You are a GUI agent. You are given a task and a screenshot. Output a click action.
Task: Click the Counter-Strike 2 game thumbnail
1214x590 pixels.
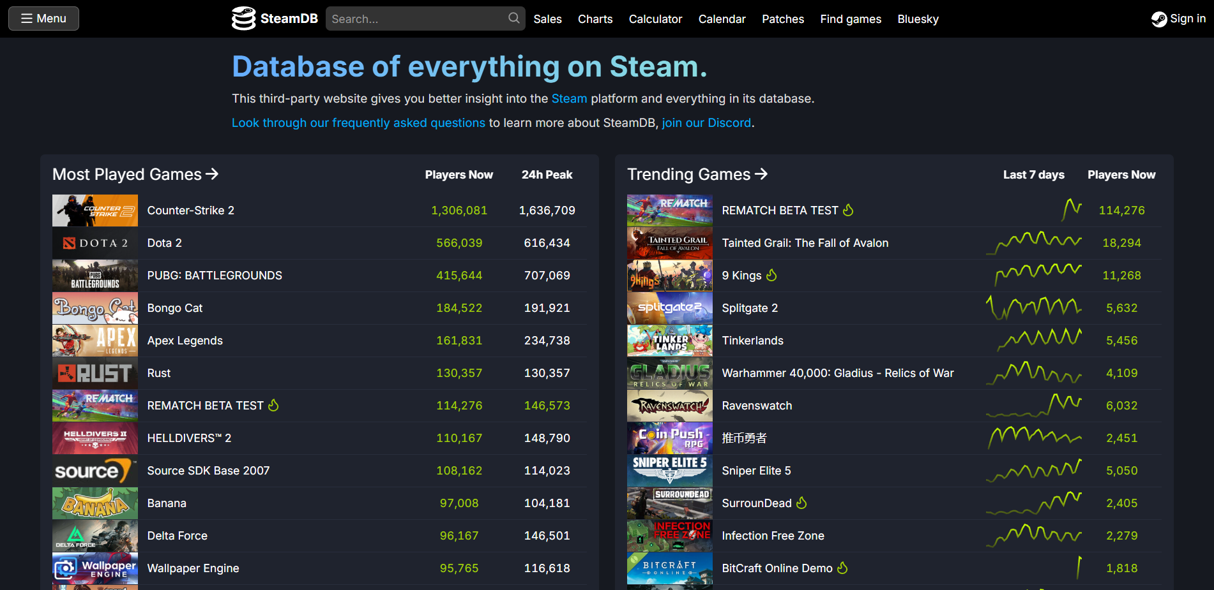pyautogui.click(x=95, y=210)
